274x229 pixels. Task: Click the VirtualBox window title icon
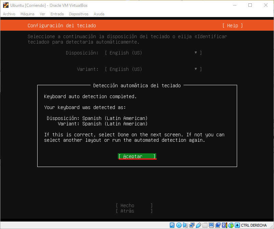(5, 5)
